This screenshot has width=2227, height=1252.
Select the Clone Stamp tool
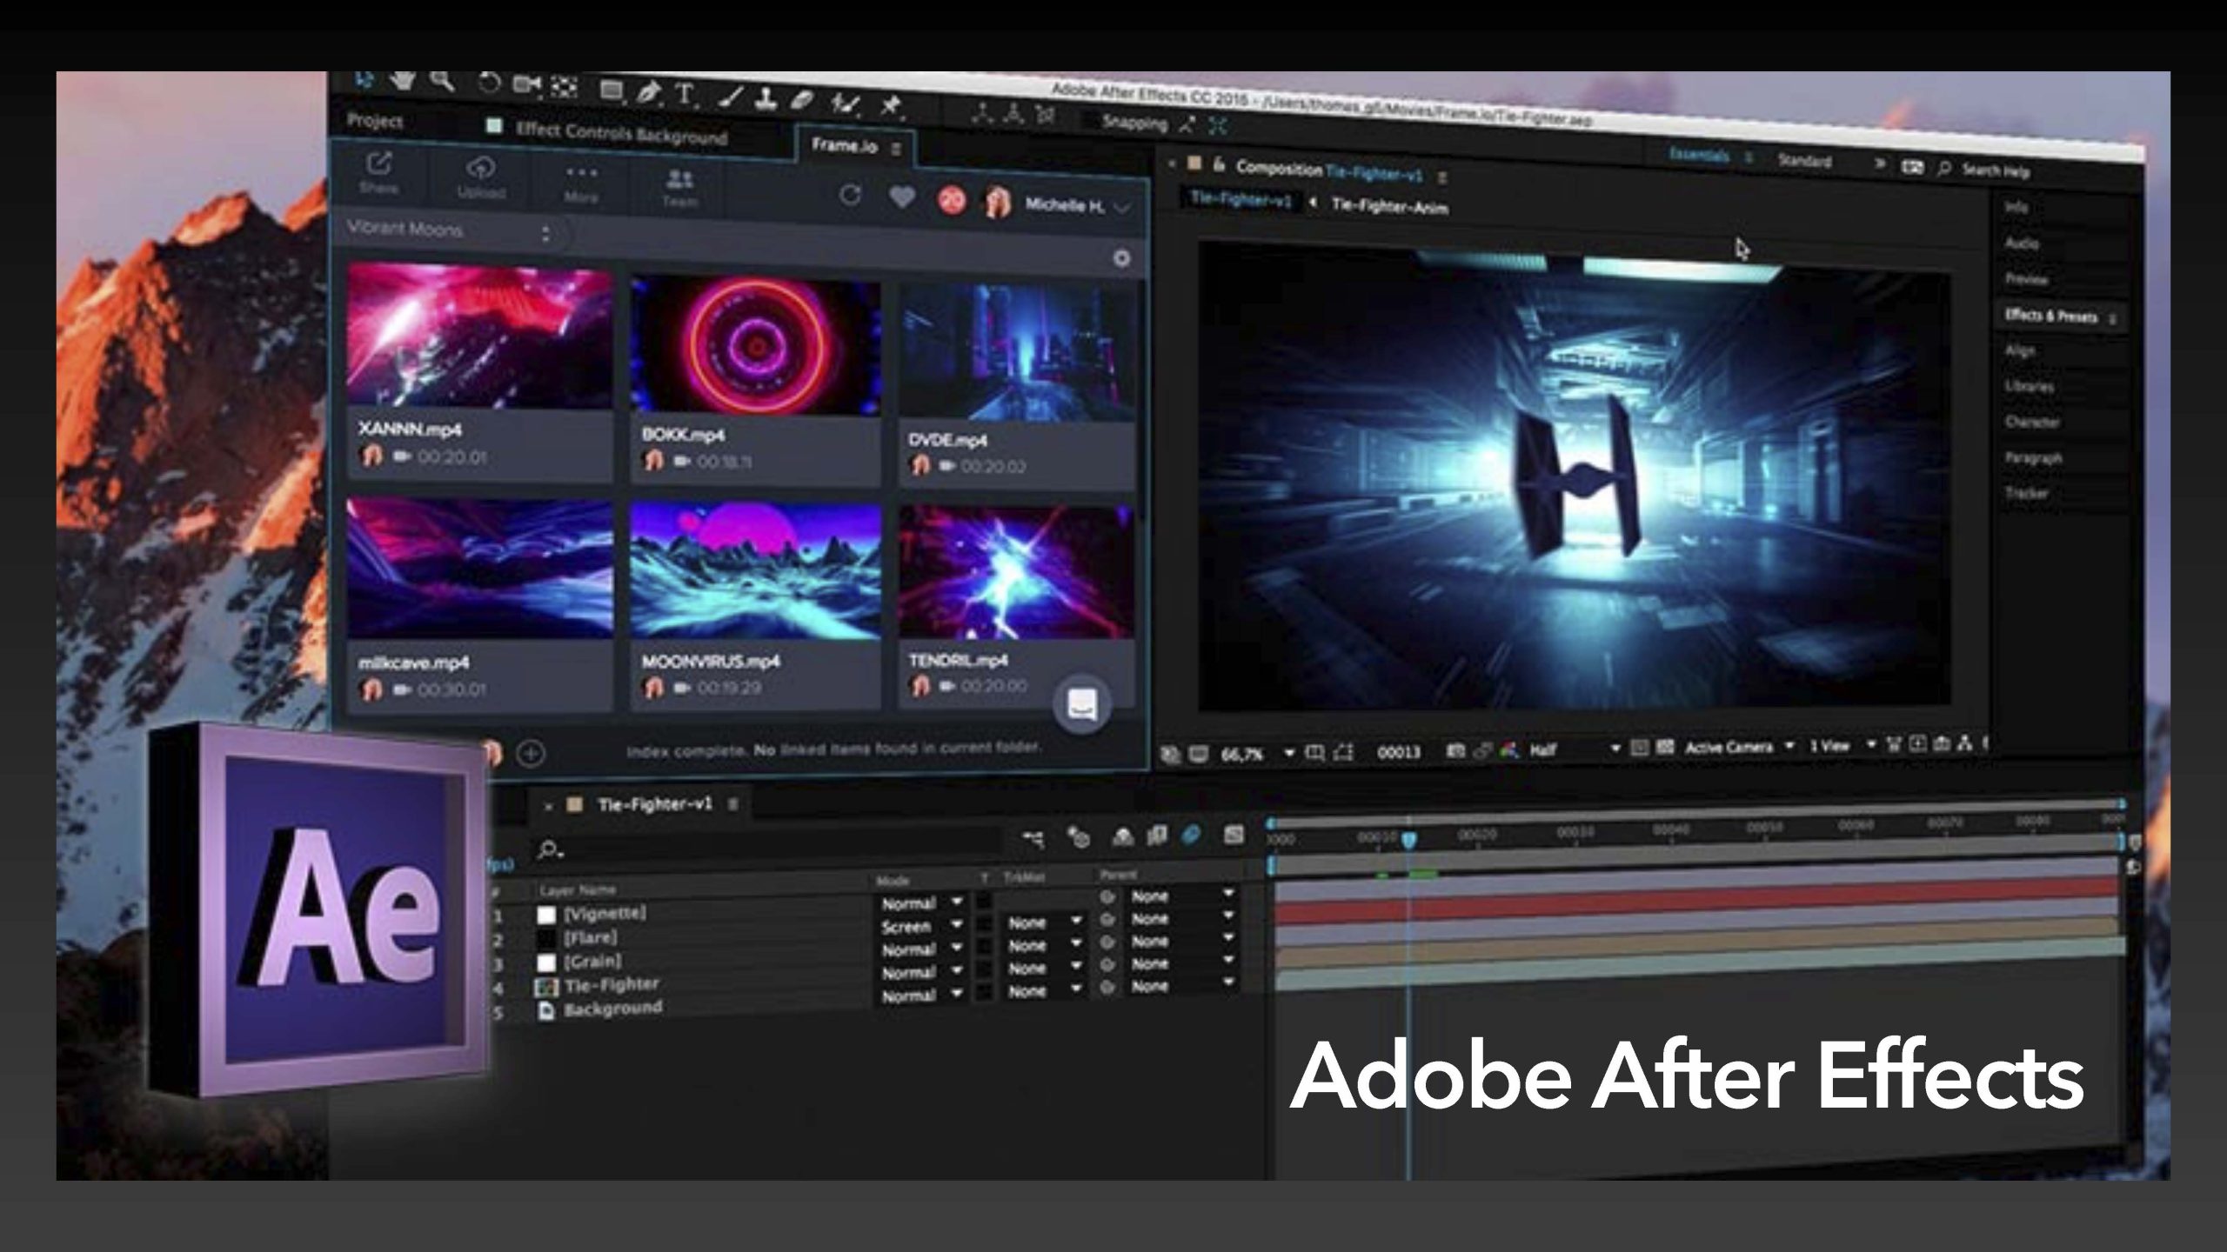766,99
